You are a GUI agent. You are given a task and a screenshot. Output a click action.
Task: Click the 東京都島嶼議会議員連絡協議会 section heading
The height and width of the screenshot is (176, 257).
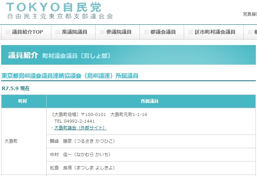click(x=70, y=76)
